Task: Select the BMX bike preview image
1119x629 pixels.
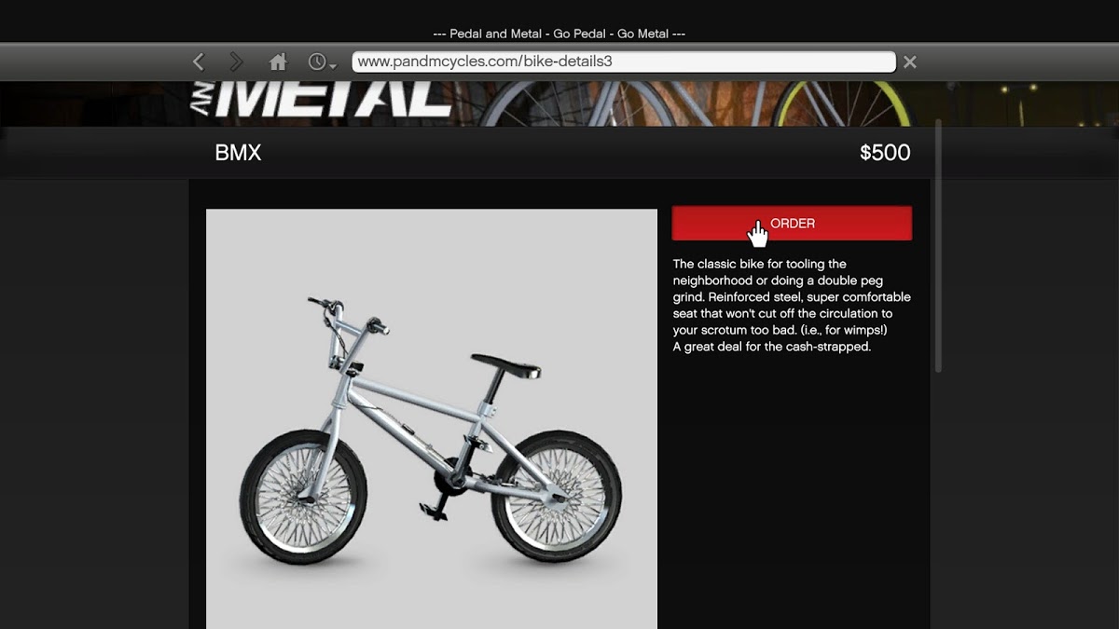Action: click(432, 418)
